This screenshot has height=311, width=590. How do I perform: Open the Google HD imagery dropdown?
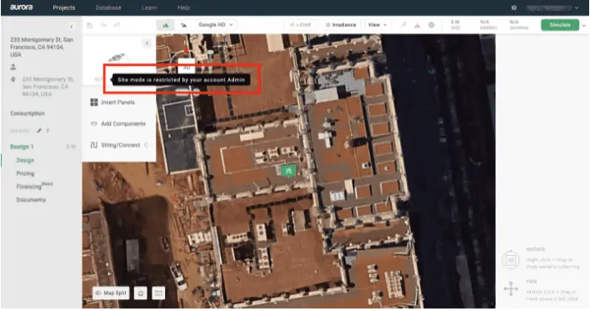216,25
